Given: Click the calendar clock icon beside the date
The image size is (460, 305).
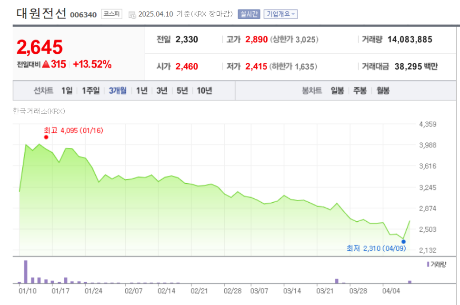Looking at the screenshot, I should [132, 15].
